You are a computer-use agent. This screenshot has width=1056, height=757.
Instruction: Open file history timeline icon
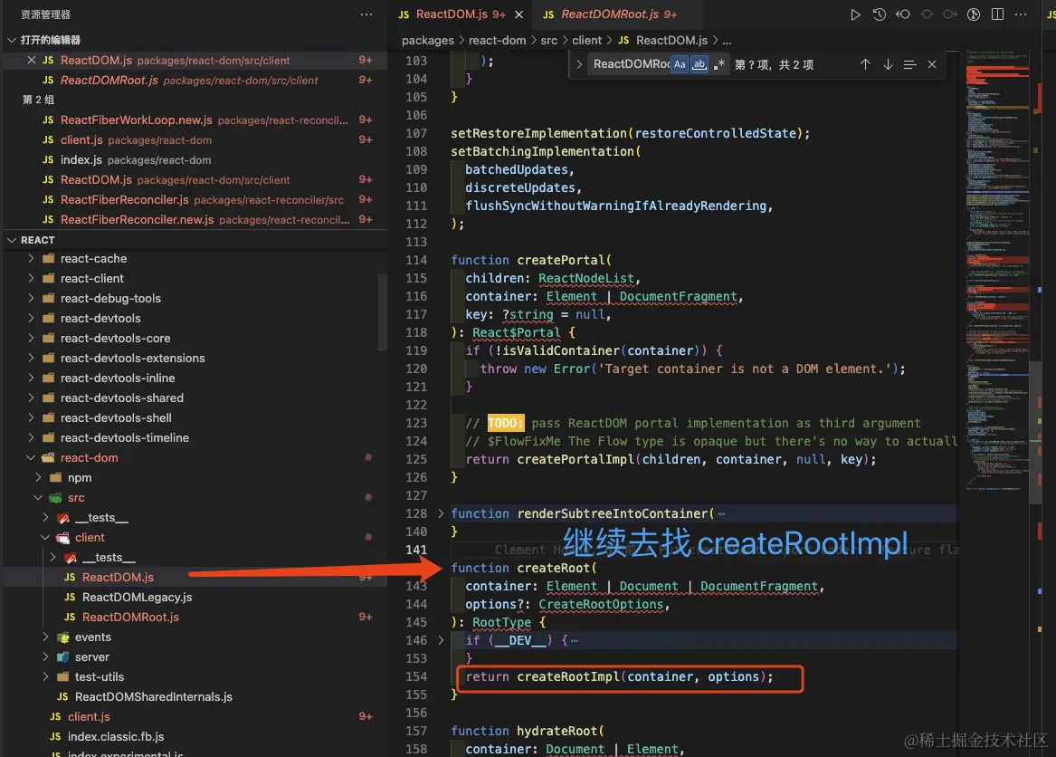tap(879, 14)
